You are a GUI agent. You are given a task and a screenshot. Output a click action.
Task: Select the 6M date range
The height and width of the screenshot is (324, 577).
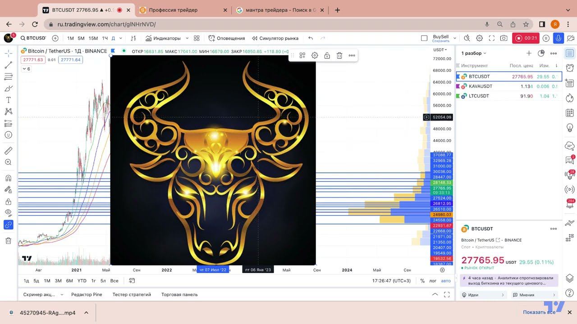[69, 281]
